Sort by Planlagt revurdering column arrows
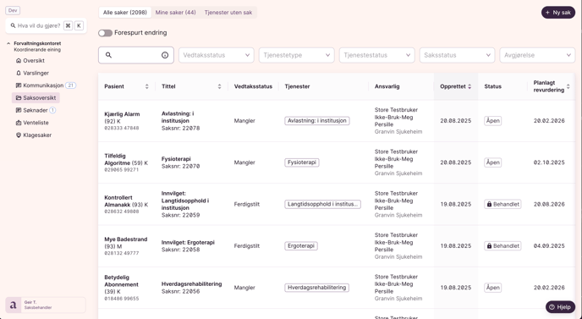The image size is (582, 319). (568, 86)
